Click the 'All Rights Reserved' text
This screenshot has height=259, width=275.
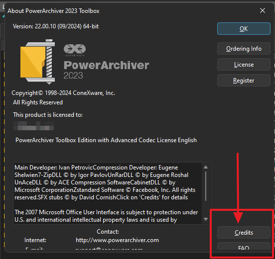pos(38,102)
